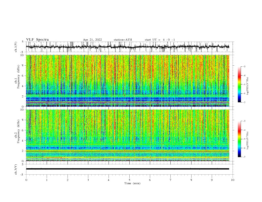This screenshot has height=202, width=262.
Task: Click the "station=ATH" header label
Action: coord(123,40)
